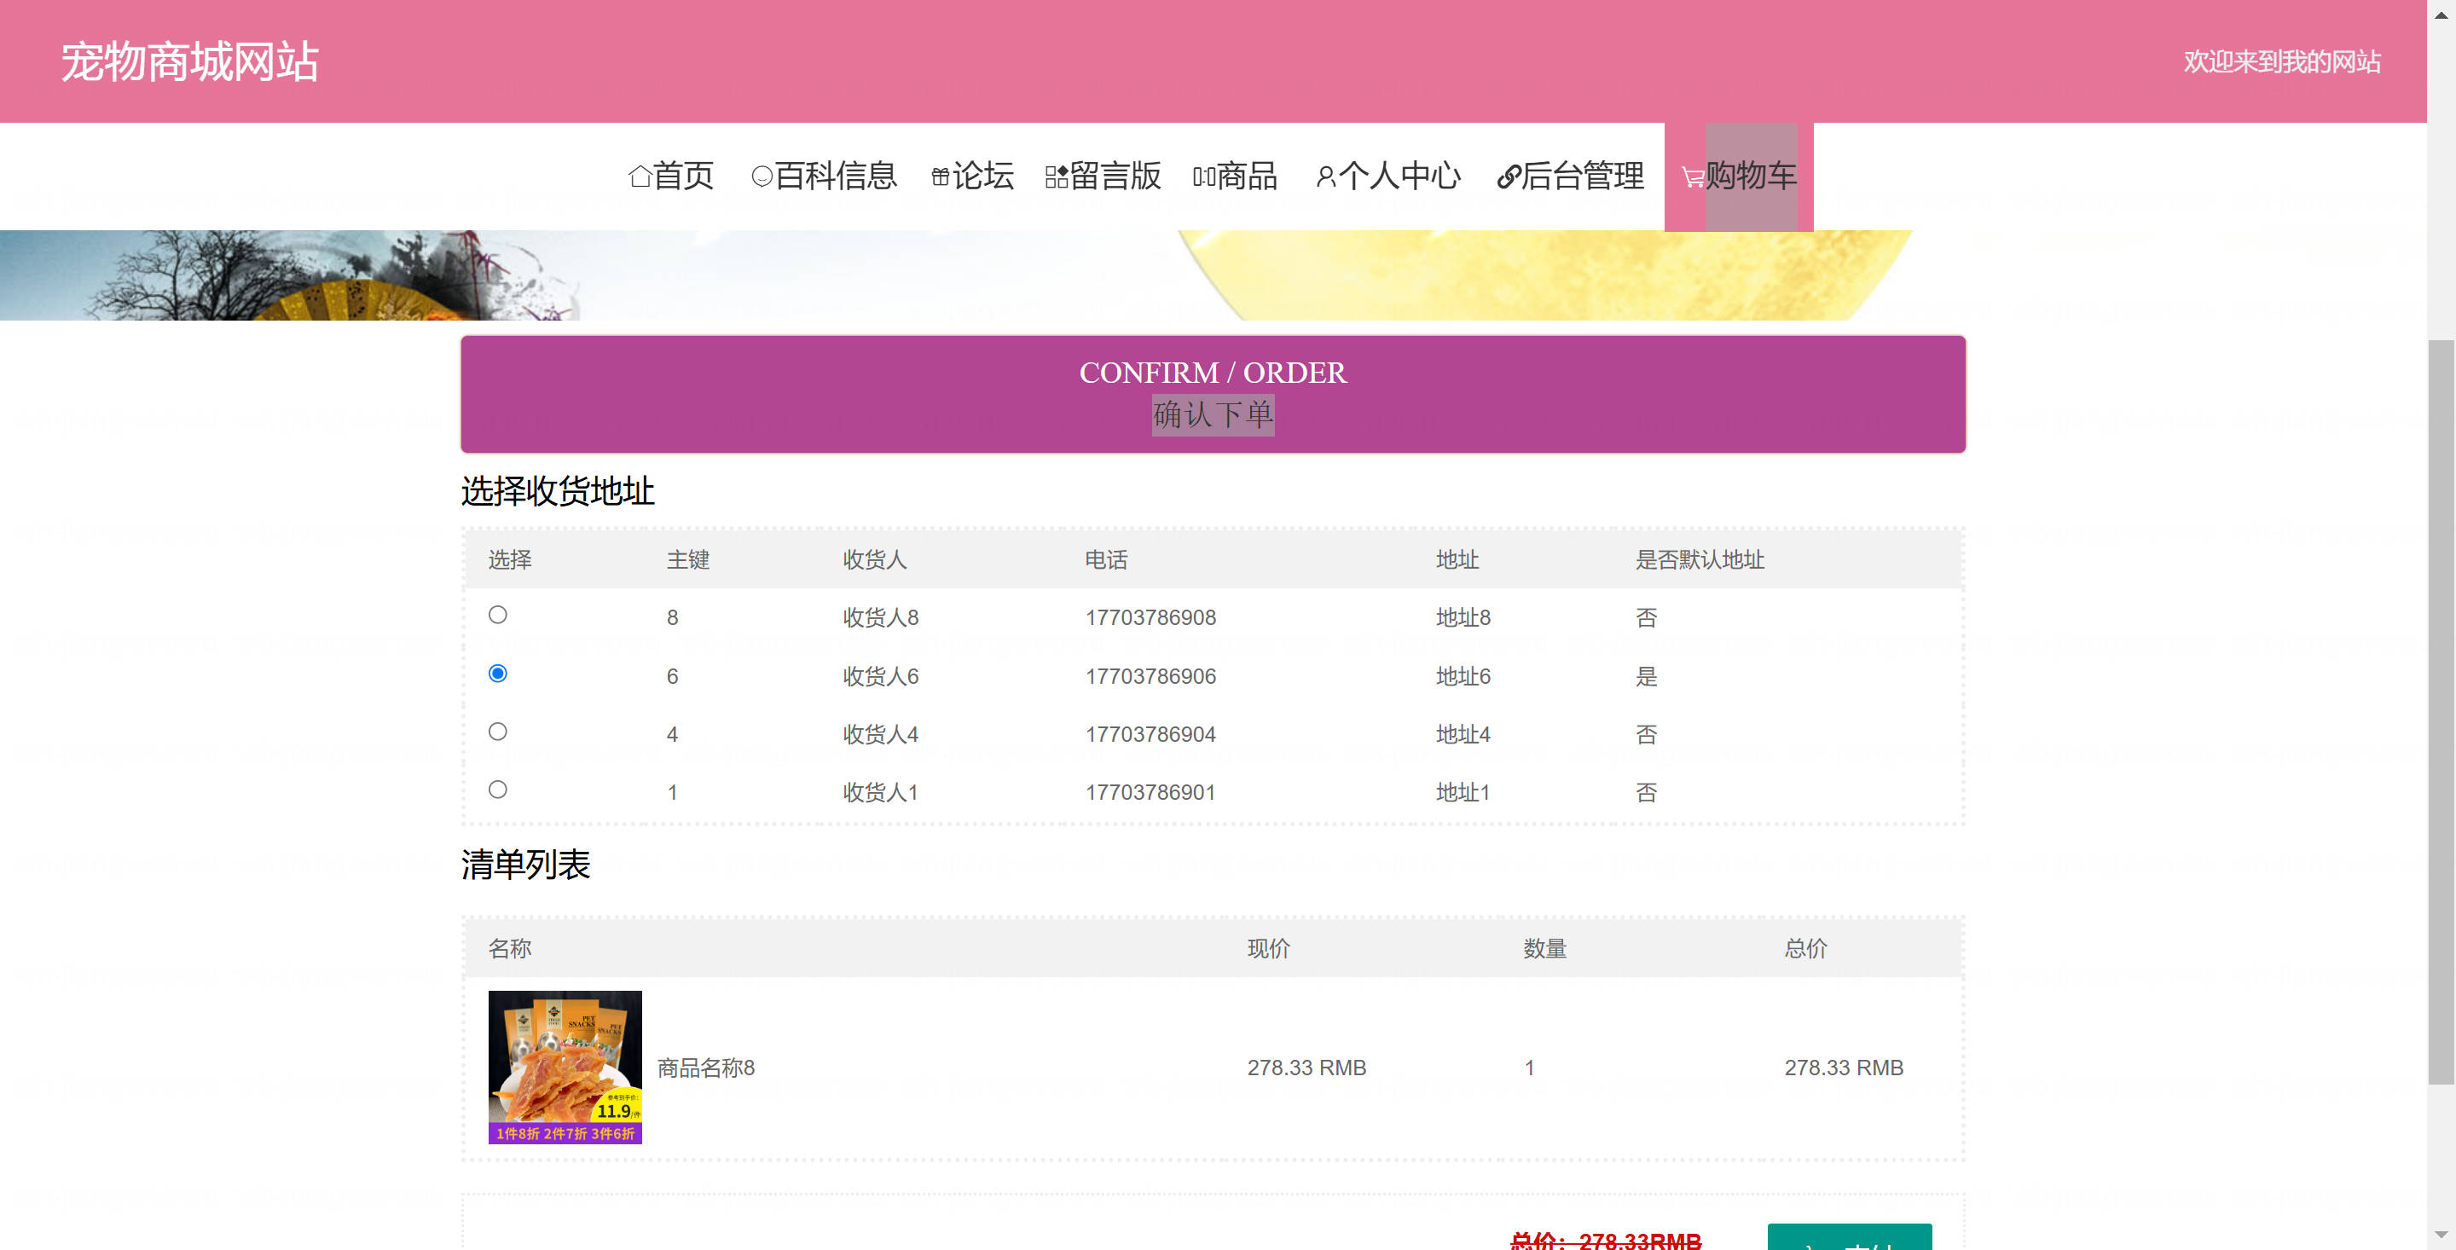Click the gift icon beside 论坛
This screenshot has height=1250, width=2456.
[940, 177]
